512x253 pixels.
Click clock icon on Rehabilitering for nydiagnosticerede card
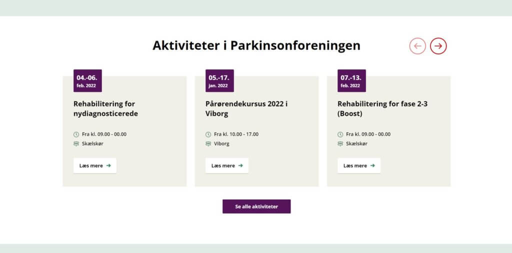coord(76,134)
